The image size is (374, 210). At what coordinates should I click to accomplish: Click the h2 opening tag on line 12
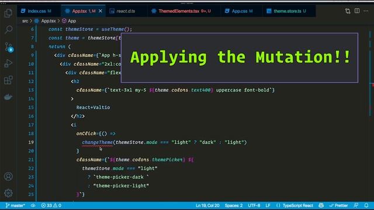tap(75, 82)
